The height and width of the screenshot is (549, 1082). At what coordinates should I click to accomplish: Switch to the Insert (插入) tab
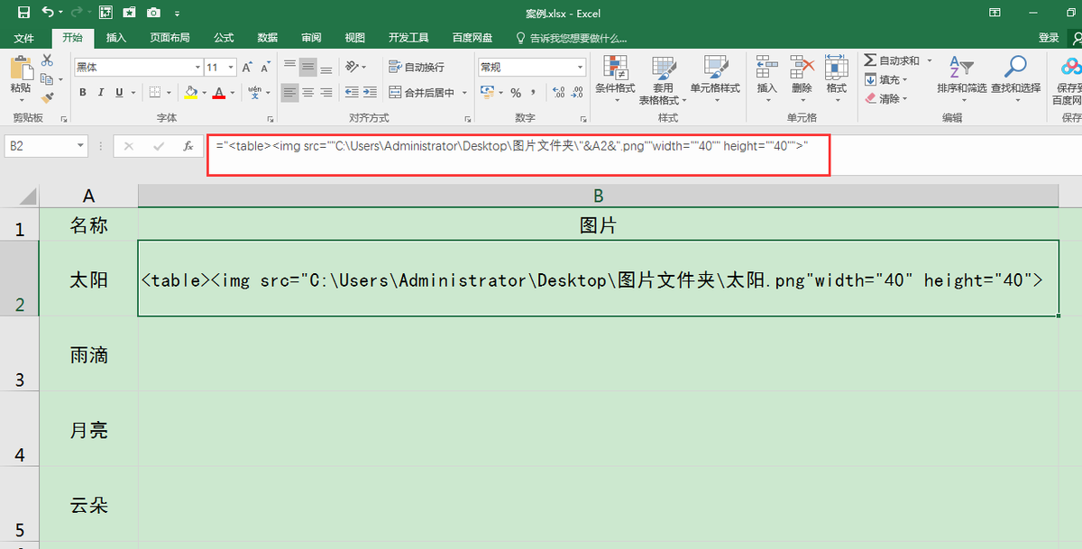point(116,38)
